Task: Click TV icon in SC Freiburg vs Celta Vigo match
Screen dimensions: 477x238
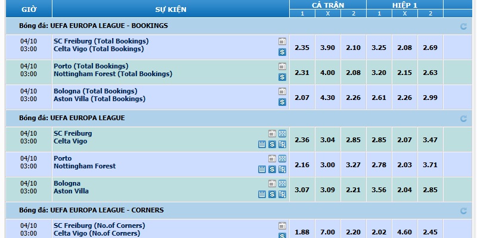Action: pos(272,133)
